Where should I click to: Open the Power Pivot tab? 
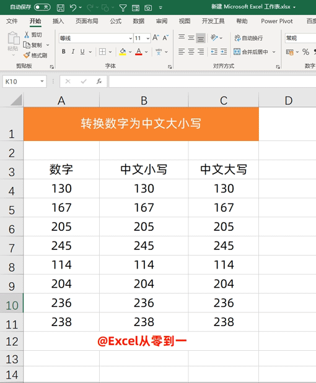click(277, 21)
